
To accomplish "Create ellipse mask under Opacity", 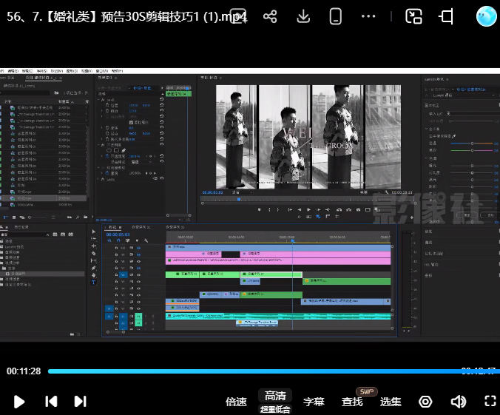I will pyautogui.click(x=109, y=151).
